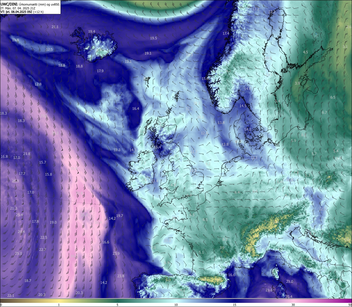Click the map value 18.7
The width and height of the screenshot is (352, 307).
(28, 281)
